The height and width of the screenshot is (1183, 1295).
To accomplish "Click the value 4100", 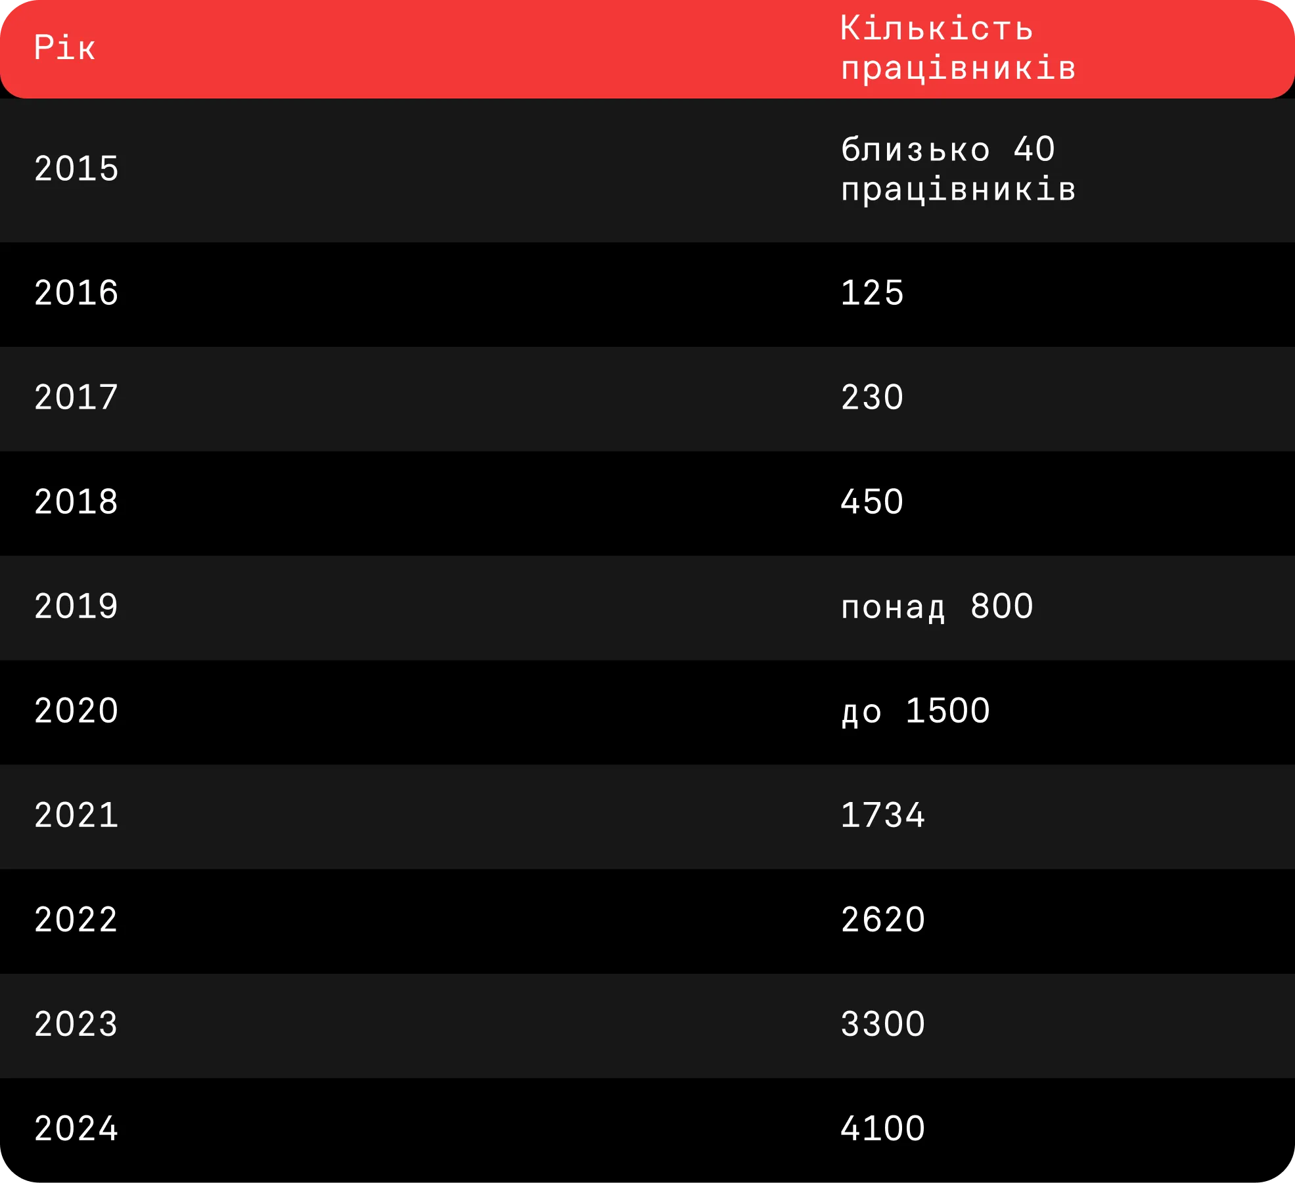I will pos(882,1128).
